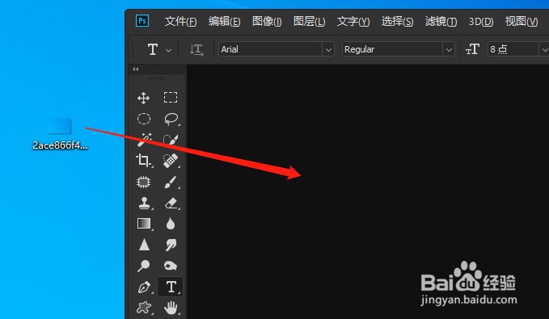This screenshot has height=319, width=549.
Task: Click the 2ace866f4... file name label
Action: pos(60,145)
